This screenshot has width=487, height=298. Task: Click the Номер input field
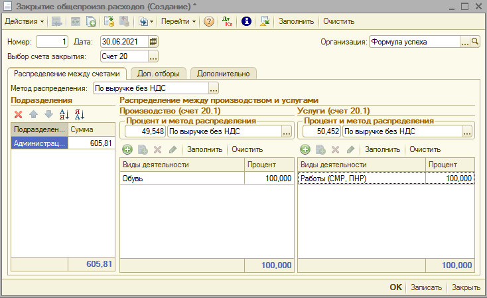pos(52,42)
